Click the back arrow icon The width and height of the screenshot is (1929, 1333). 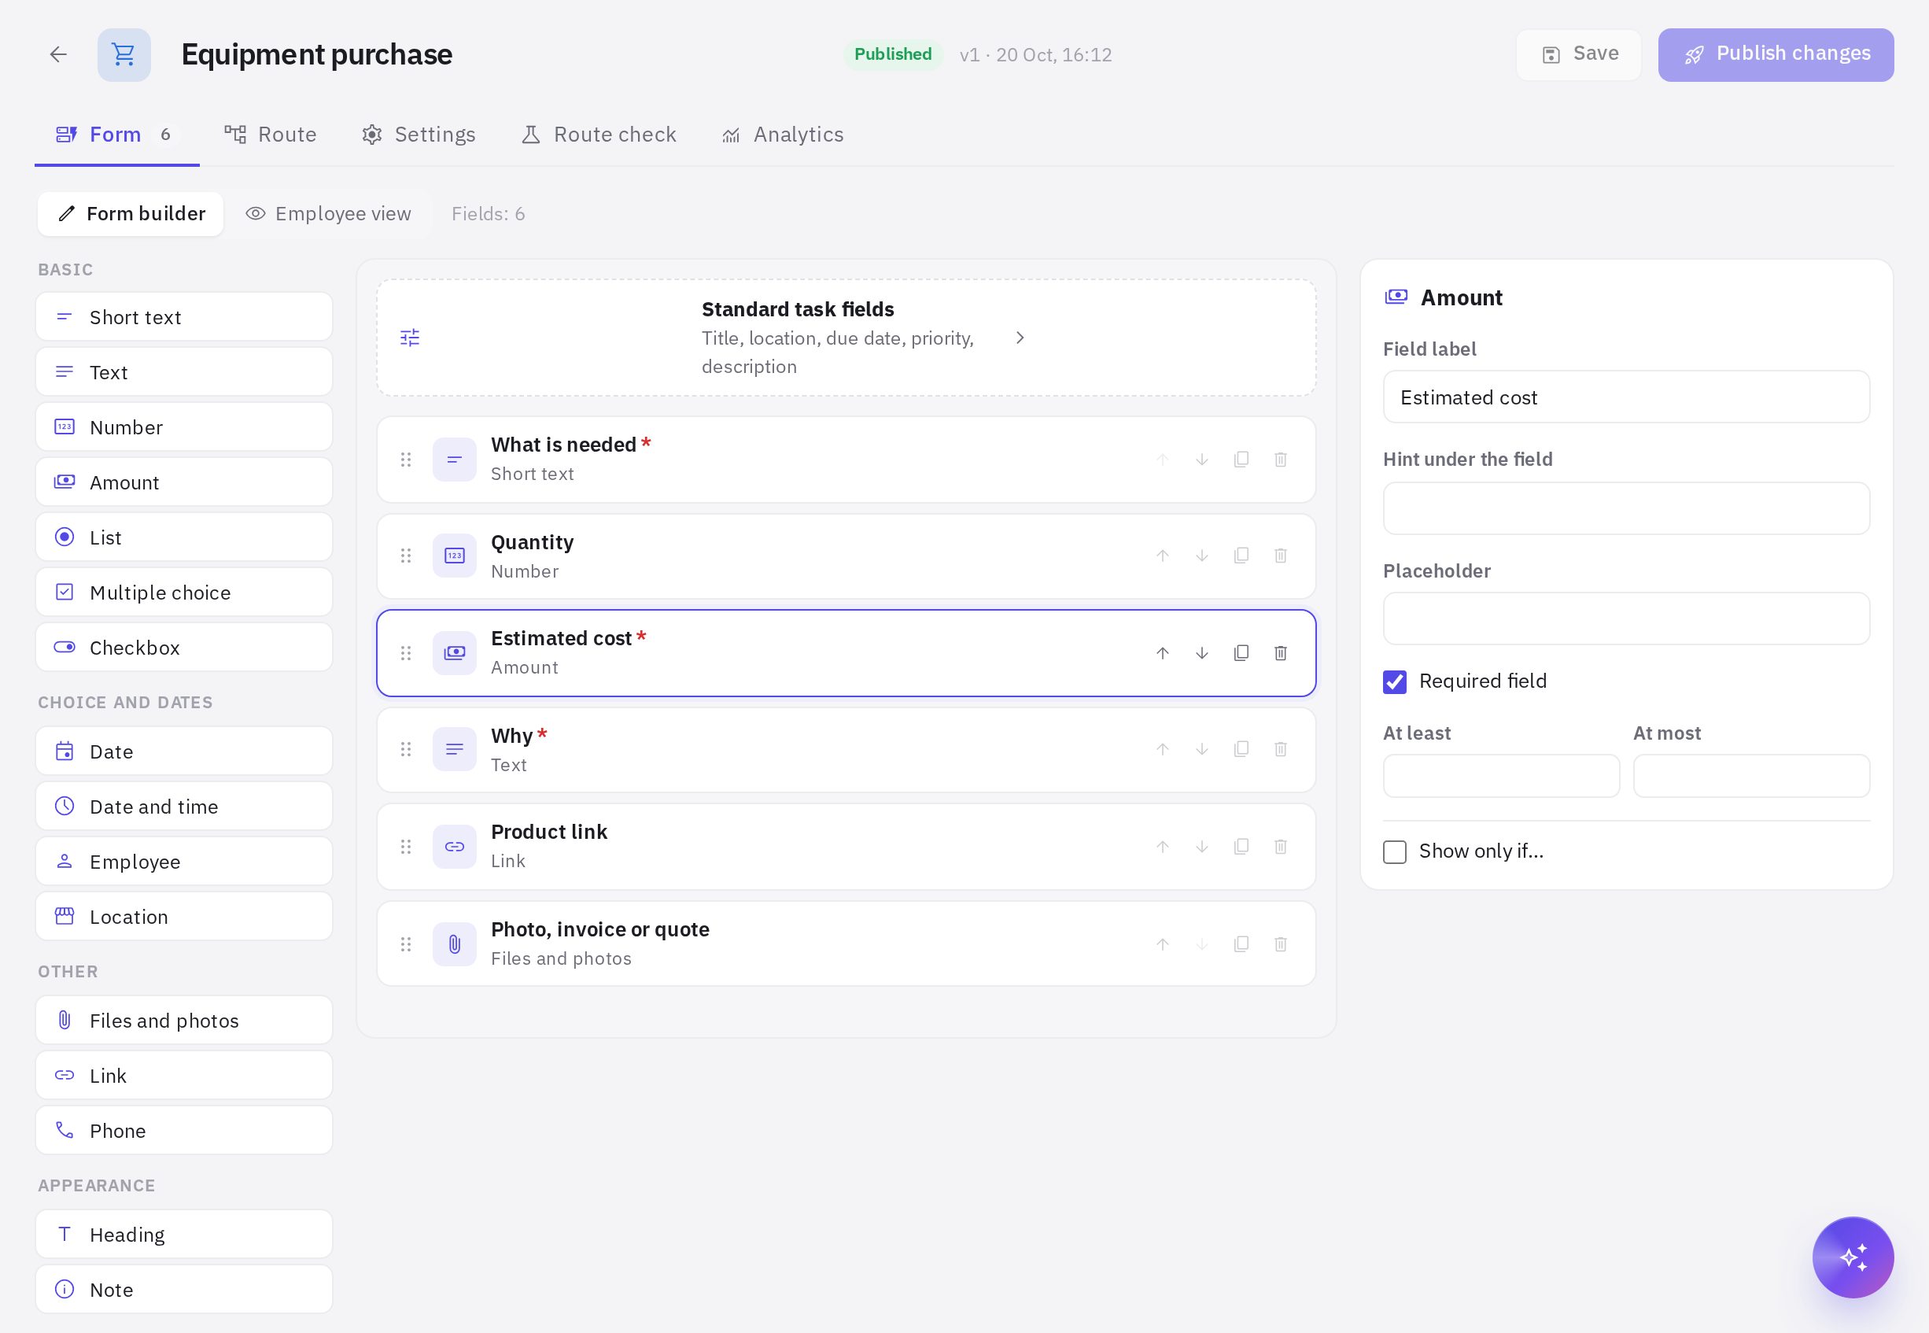(x=57, y=54)
